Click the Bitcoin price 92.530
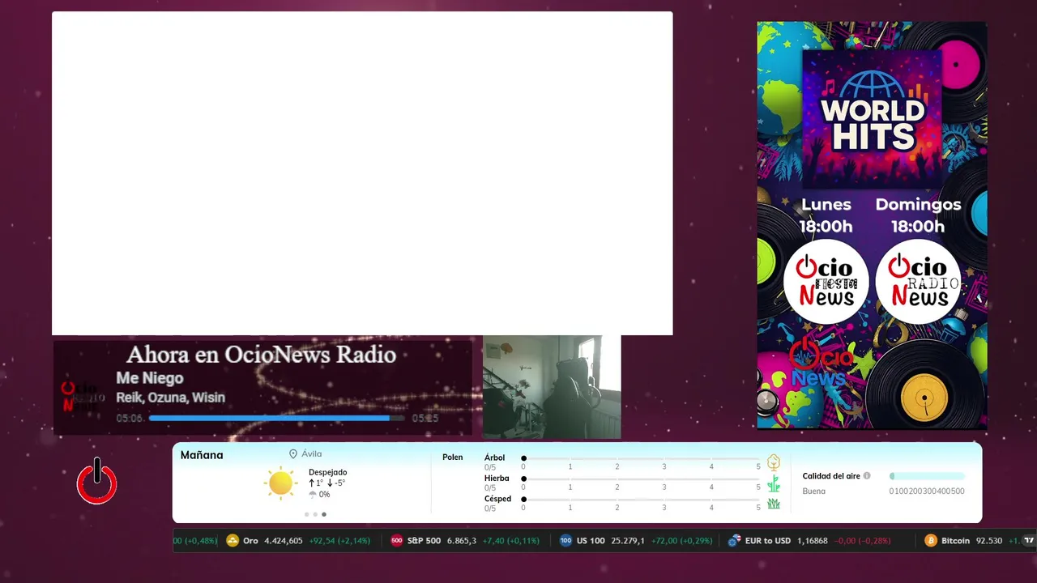 coord(989,541)
